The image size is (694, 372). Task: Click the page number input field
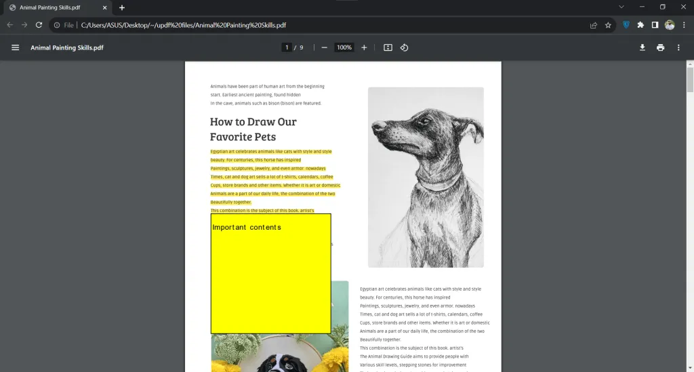point(287,47)
